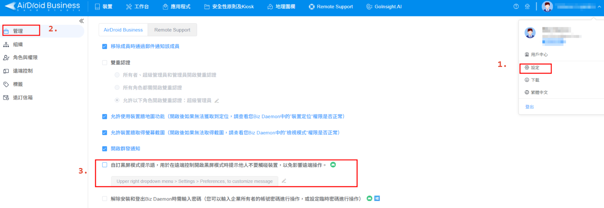The height and width of the screenshot is (208, 604).
Task: Click gear icon beside 設定
Action: 527,68
